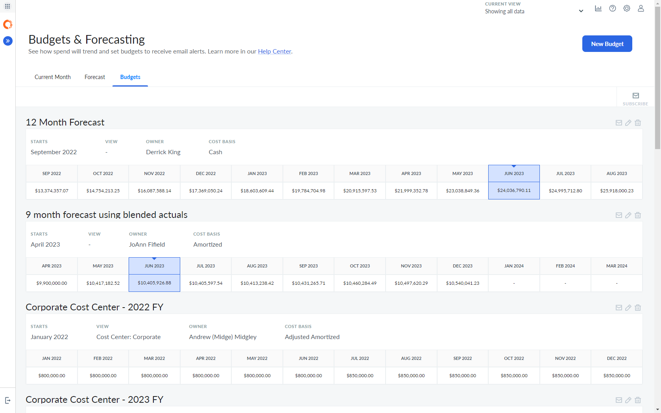Open the analytics chart icon in the top bar
The height and width of the screenshot is (413, 661).
[x=598, y=8]
